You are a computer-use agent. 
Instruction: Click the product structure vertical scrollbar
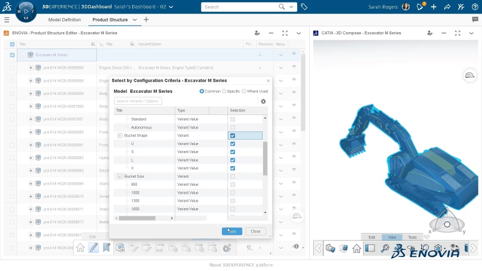click(x=303, y=92)
